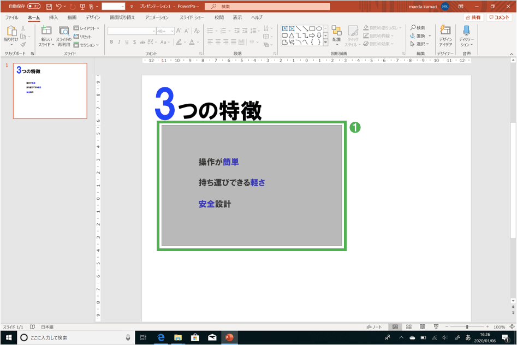
Task: Click the Quick Styles icon
Action: pos(353,31)
